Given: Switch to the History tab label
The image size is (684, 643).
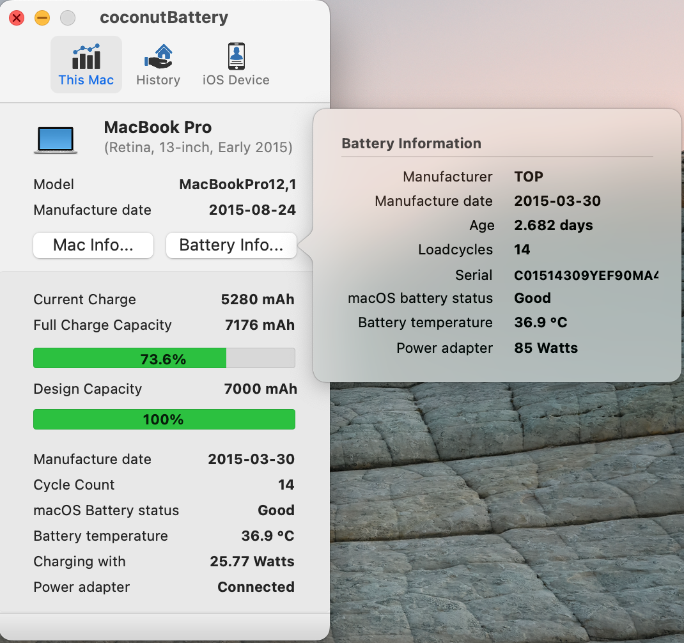Looking at the screenshot, I should click(x=159, y=81).
